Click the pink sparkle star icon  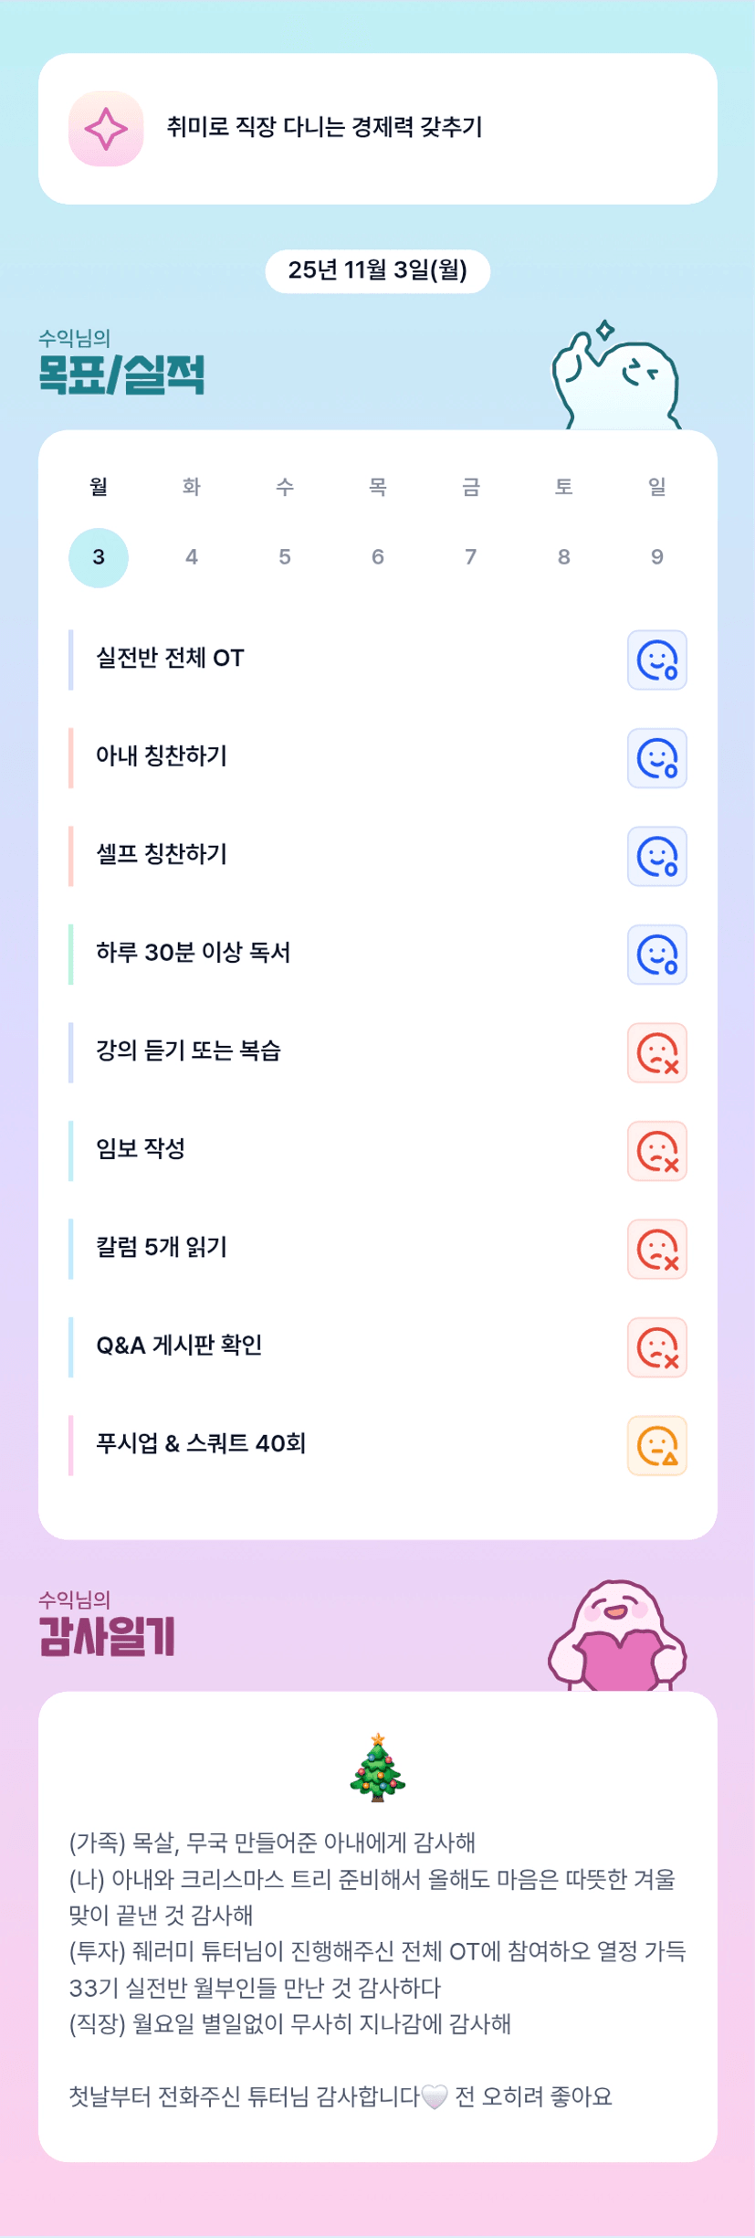pos(106,129)
